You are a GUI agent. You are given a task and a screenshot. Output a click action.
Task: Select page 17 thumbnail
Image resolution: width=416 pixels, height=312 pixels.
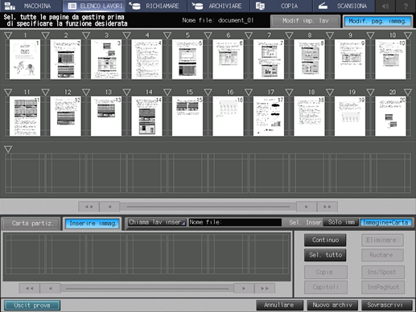[269, 116]
